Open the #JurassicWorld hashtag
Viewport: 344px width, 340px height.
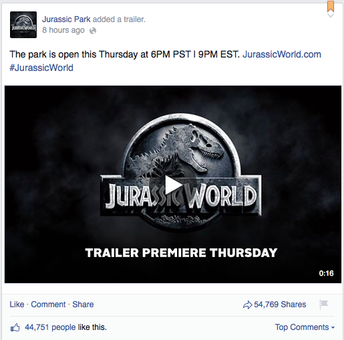tap(41, 68)
